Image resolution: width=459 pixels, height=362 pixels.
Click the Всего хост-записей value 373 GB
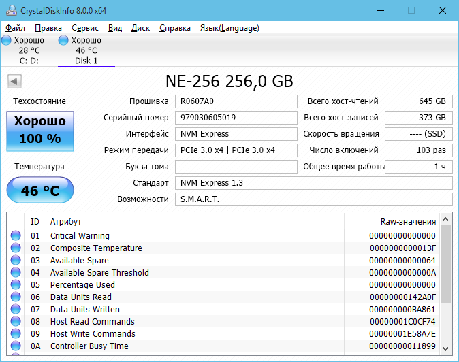(419, 118)
